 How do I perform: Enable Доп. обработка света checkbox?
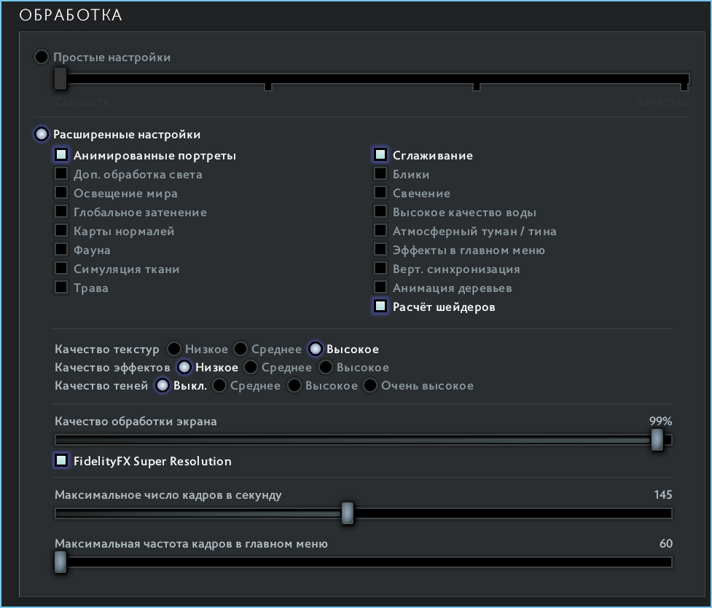(61, 174)
